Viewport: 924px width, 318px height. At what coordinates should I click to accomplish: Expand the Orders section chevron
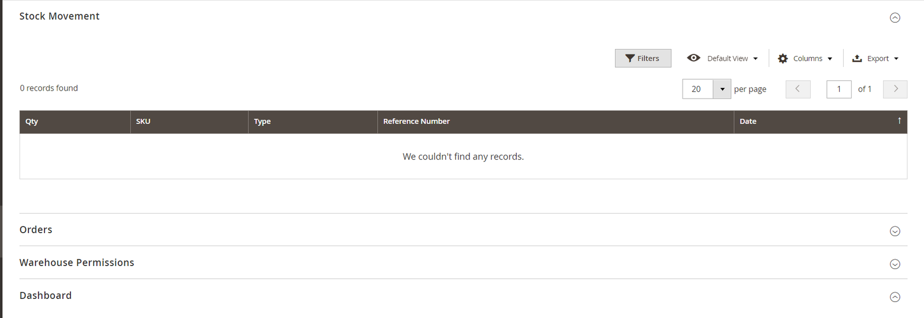point(895,231)
